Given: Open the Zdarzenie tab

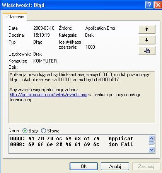Looking at the screenshot, I should [x=15, y=17].
